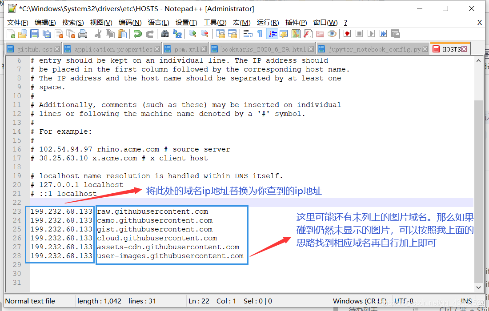Open the 语言(L) menu

click(x=158, y=23)
